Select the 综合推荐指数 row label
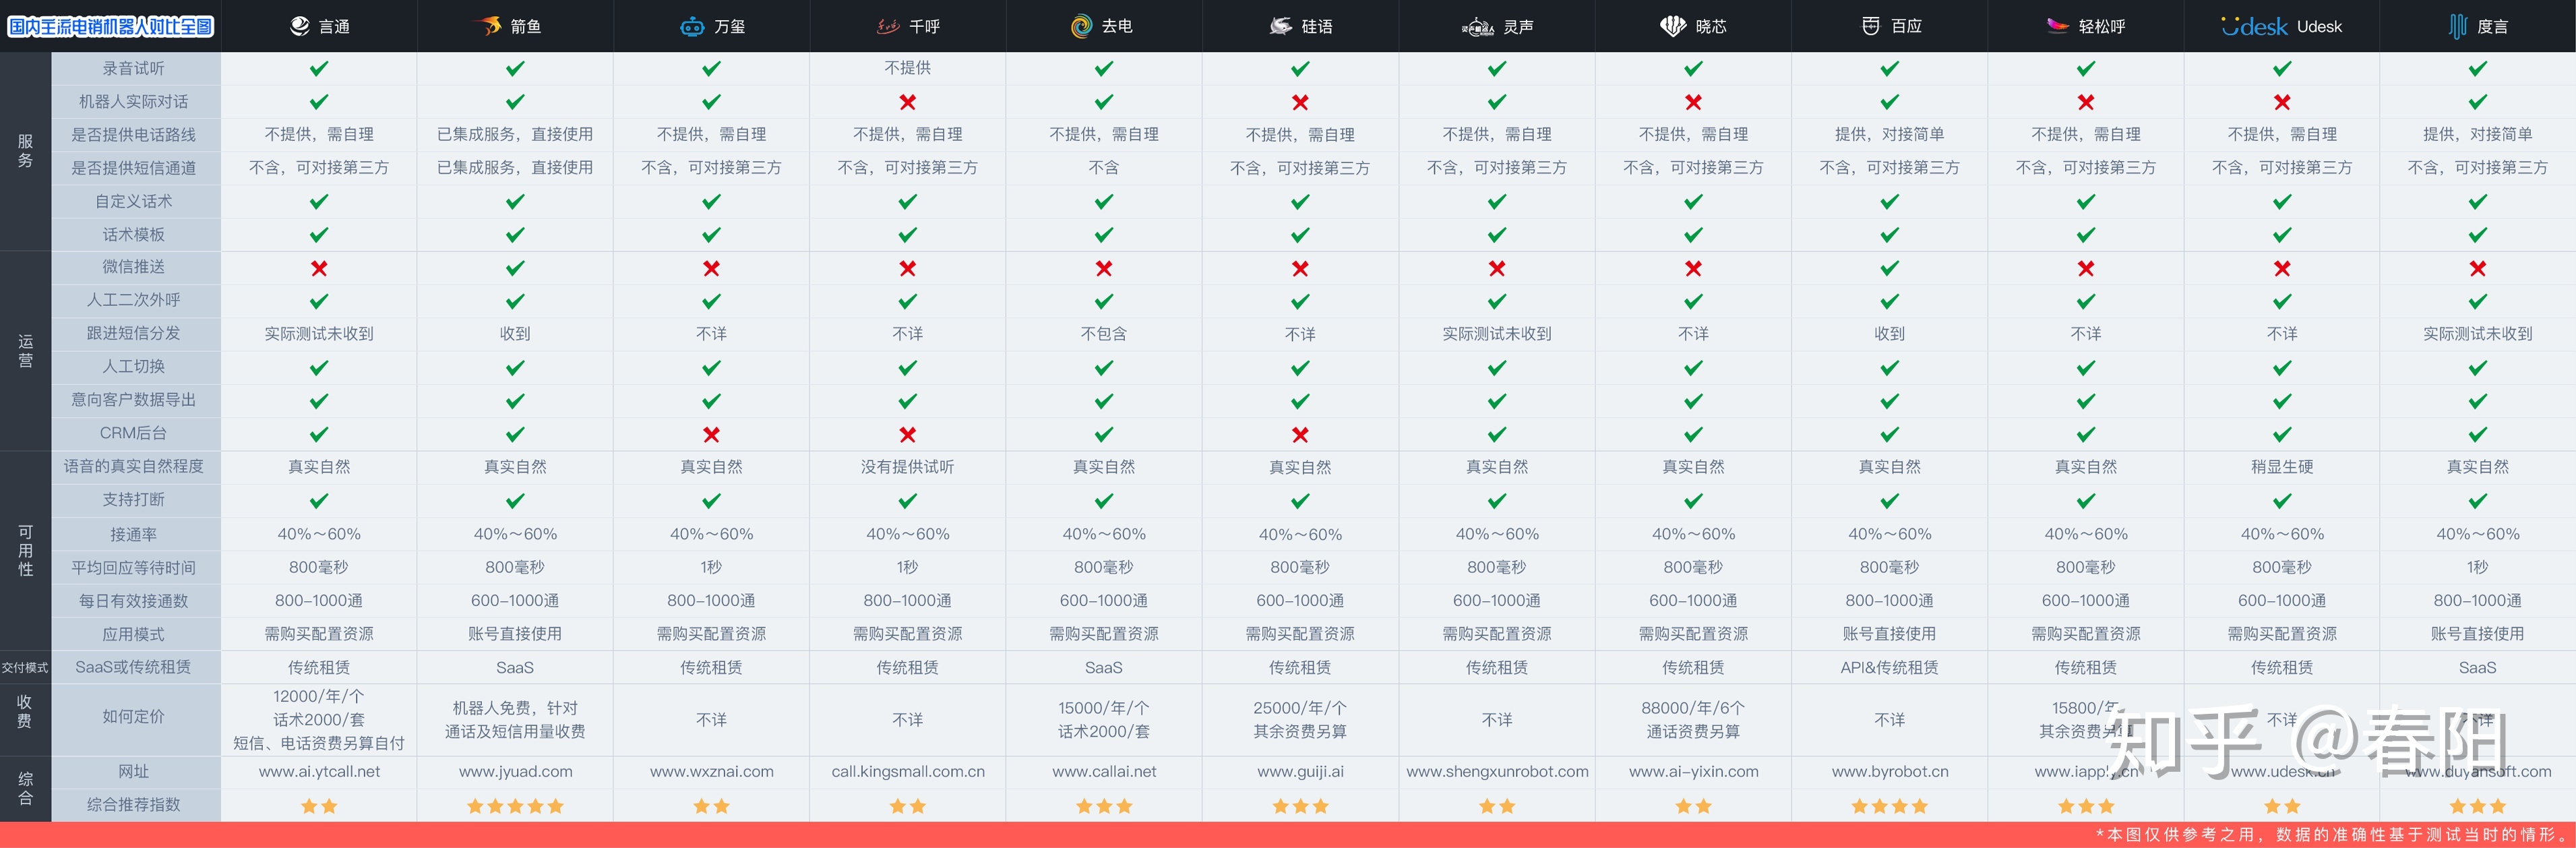This screenshot has width=2576, height=848. [134, 805]
